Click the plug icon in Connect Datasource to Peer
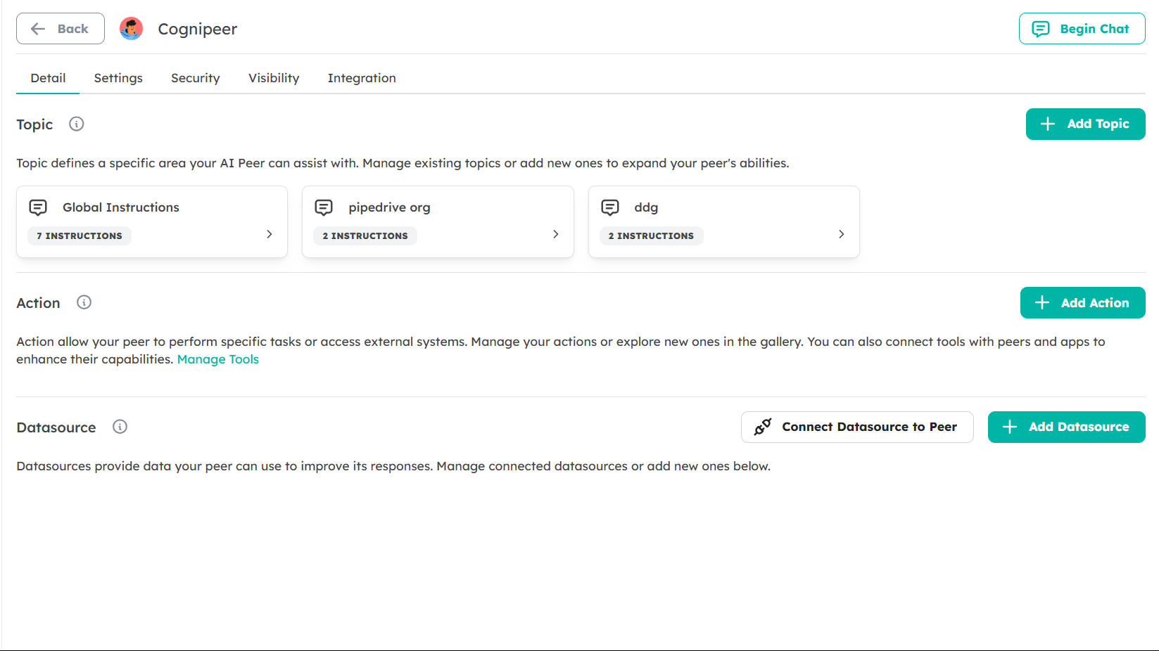The width and height of the screenshot is (1159, 651). point(762,427)
